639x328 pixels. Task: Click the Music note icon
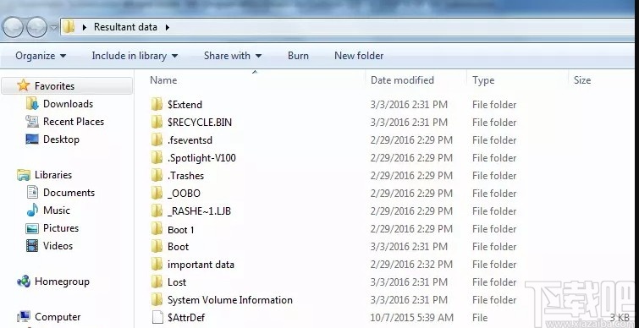pos(32,210)
